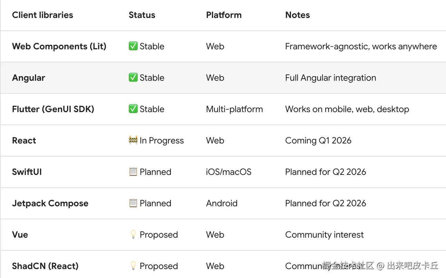Click the 掘金技术社区 watermark text
Viewport: 446px width, 278px height.
[x=348, y=266]
